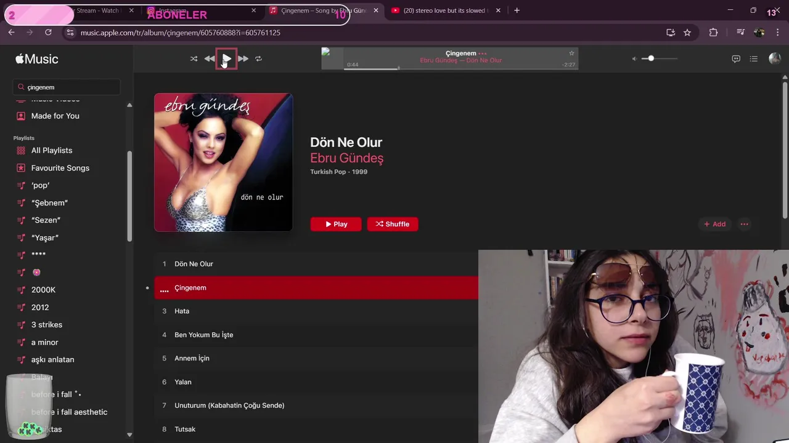View site information icon

pyautogui.click(x=70, y=33)
